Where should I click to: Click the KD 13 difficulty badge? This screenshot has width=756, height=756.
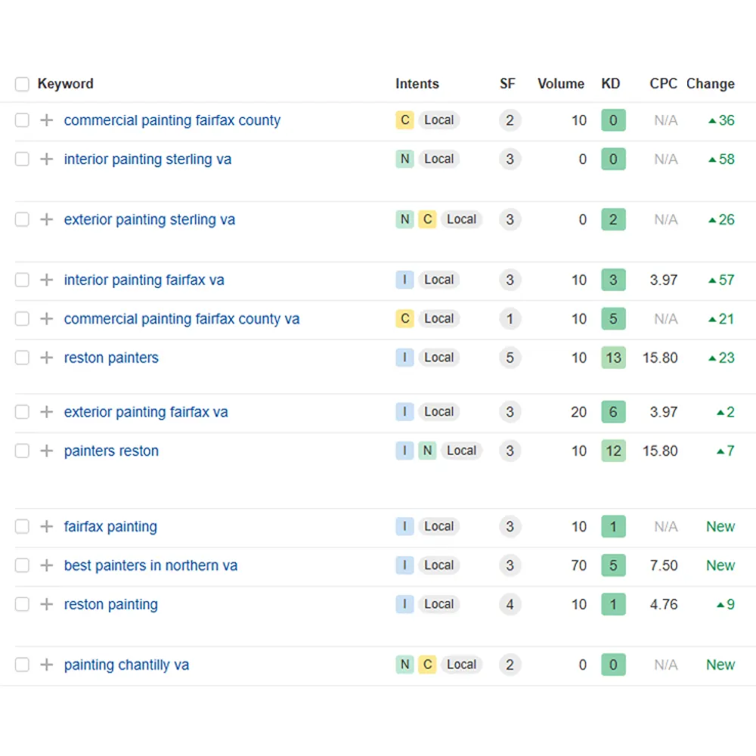click(x=613, y=358)
